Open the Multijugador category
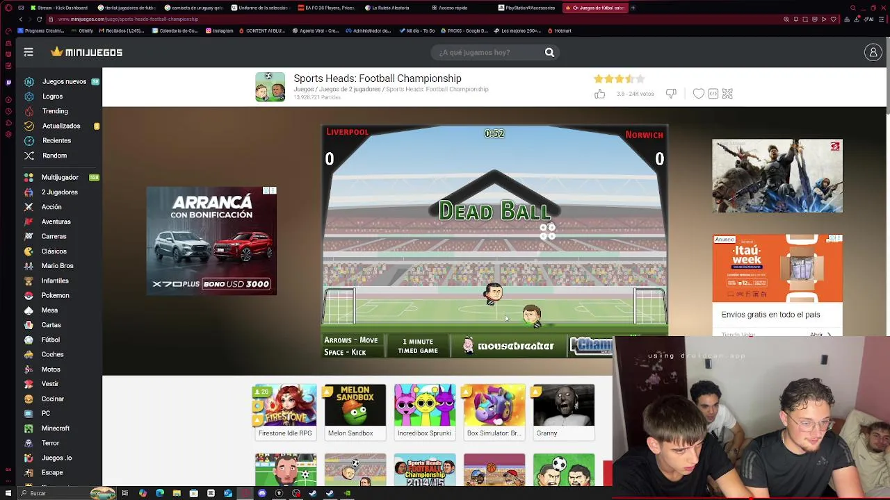The width and height of the screenshot is (890, 500). click(x=60, y=177)
